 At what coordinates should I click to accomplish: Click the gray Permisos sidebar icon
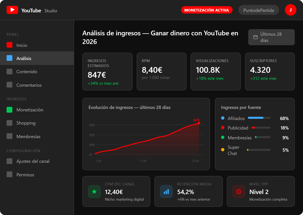[10, 174]
